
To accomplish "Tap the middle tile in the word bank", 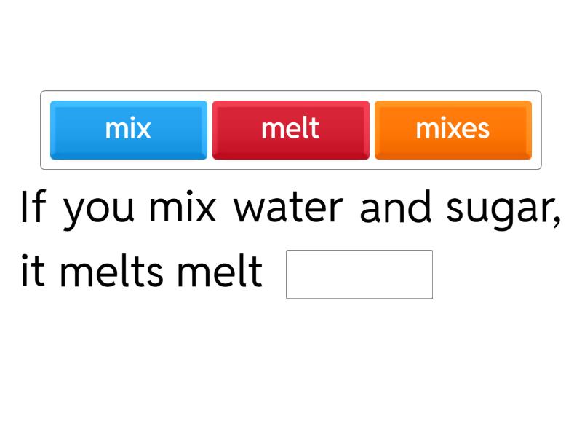I will (290, 130).
